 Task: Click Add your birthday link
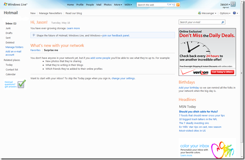click(x=189, y=88)
